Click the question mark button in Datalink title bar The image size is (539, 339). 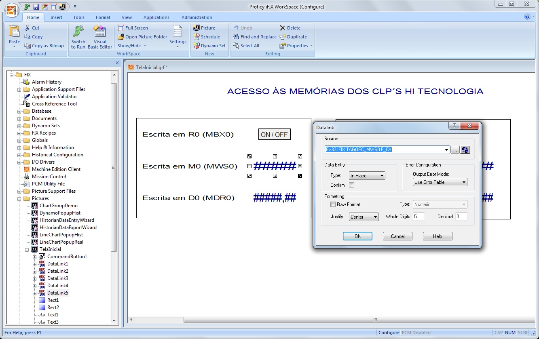point(454,126)
